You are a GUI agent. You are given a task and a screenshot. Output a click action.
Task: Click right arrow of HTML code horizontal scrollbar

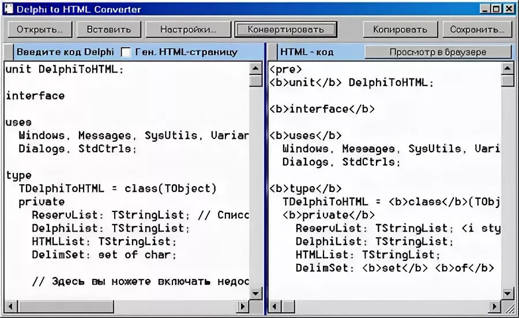pyautogui.click(x=495, y=306)
